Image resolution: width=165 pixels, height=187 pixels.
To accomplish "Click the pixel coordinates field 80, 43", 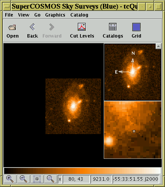I will point(76,179).
